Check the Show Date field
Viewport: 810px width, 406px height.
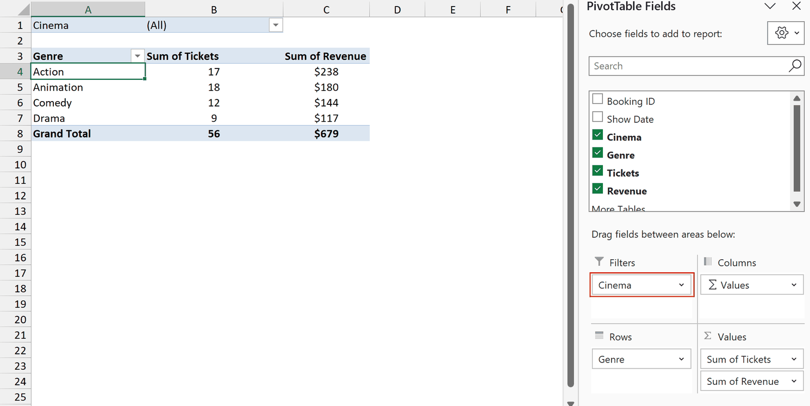coord(597,117)
